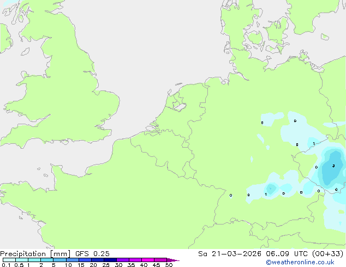
Task: Select the 'GFS 0.25' model label
Action: (x=92, y=254)
